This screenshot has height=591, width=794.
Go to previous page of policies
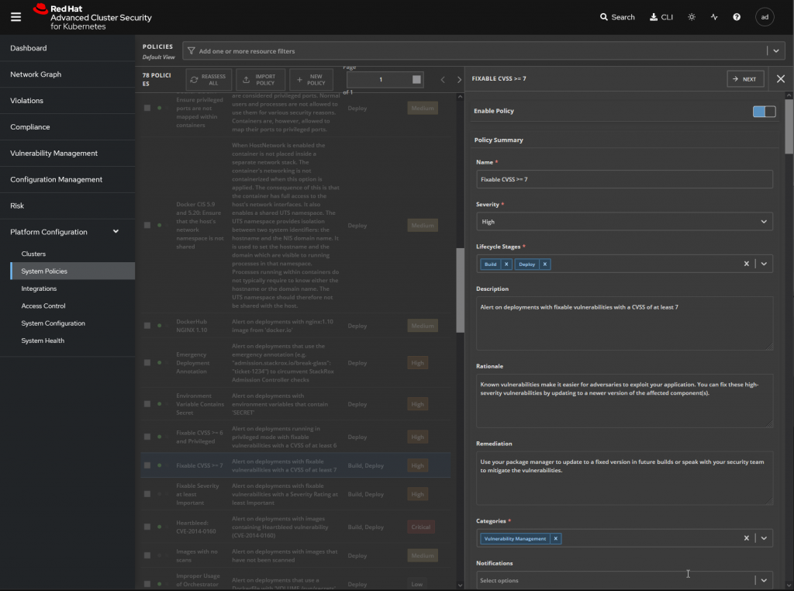(443, 80)
